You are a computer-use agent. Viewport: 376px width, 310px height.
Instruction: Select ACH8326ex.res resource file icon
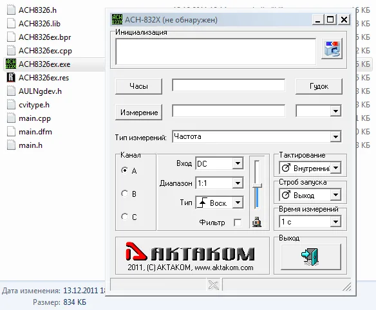(x=11, y=77)
